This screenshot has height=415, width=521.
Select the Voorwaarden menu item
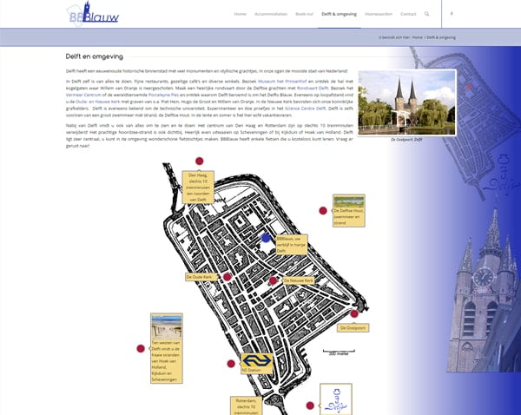377,15
